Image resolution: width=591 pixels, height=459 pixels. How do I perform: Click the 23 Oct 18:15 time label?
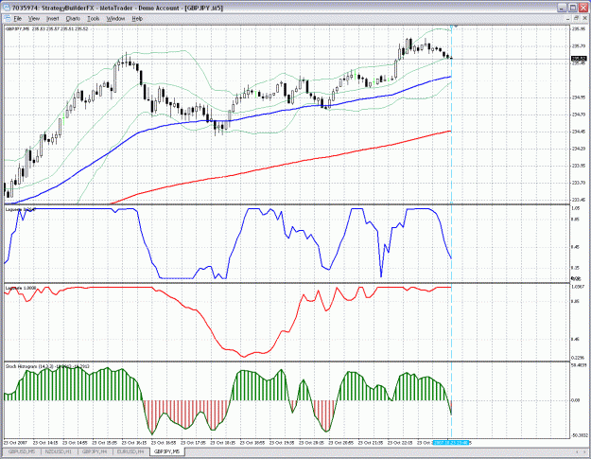tap(223, 442)
